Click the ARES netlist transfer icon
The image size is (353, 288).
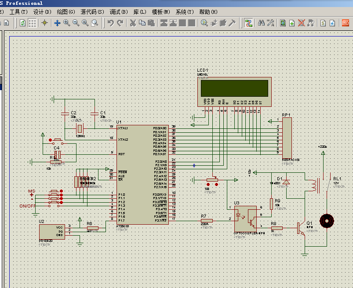coord(346,23)
